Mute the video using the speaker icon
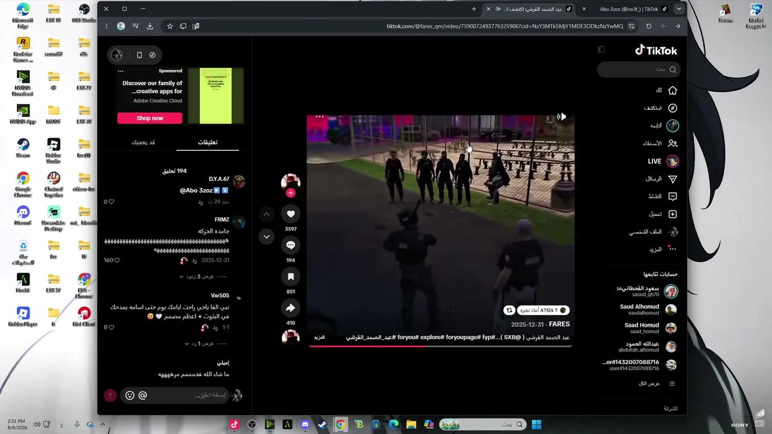 tap(562, 116)
